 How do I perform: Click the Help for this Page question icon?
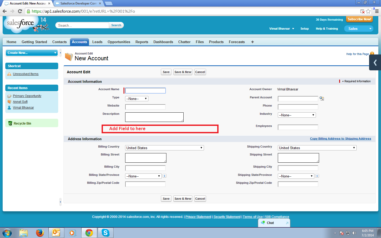(372, 53)
